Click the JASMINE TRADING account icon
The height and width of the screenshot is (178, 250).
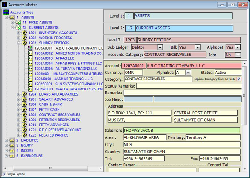(x=30, y=79)
